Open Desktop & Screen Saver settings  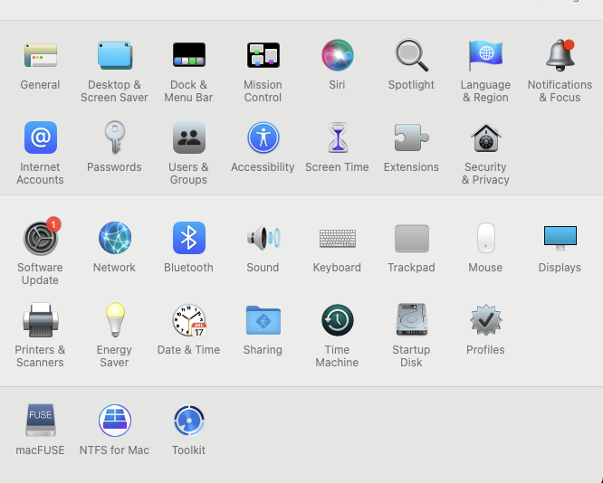coord(115,55)
